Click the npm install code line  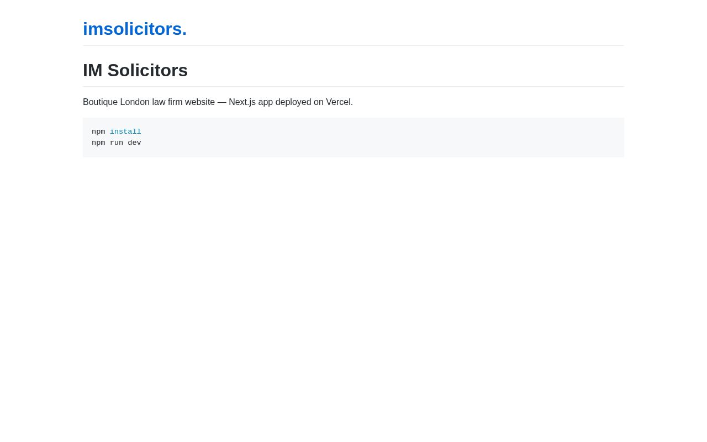tap(117, 132)
